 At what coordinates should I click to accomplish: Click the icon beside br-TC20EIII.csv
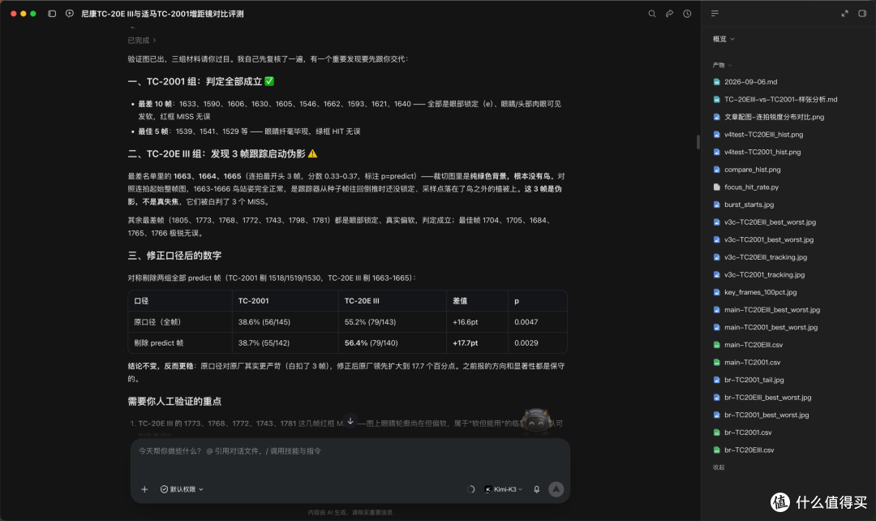[717, 450]
